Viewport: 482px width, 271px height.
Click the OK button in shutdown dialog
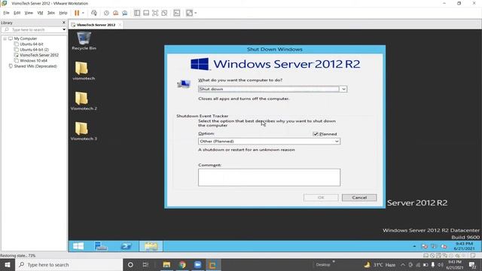(x=321, y=197)
